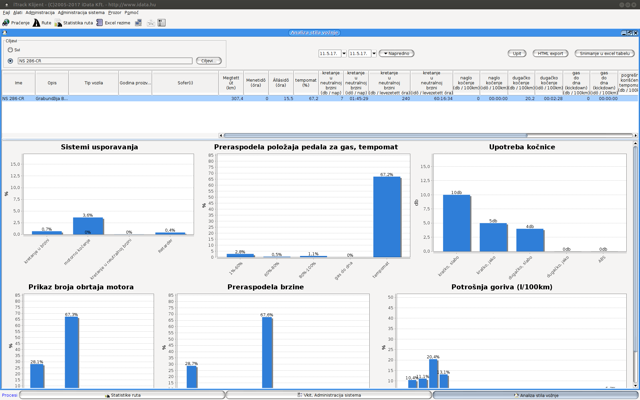Click the table horizontal scrollbar thumb
Screen dimensions: 640x400
(x=375, y=135)
